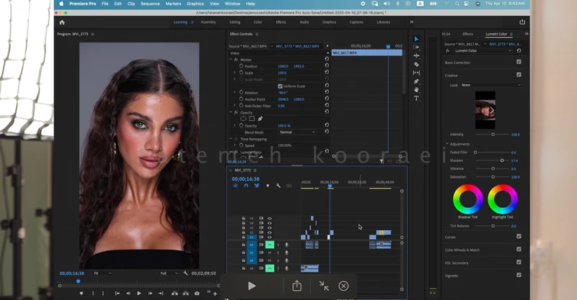This screenshot has width=577, height=300.
Task: Open the Fit zoom level dropdown
Action: 102,273
